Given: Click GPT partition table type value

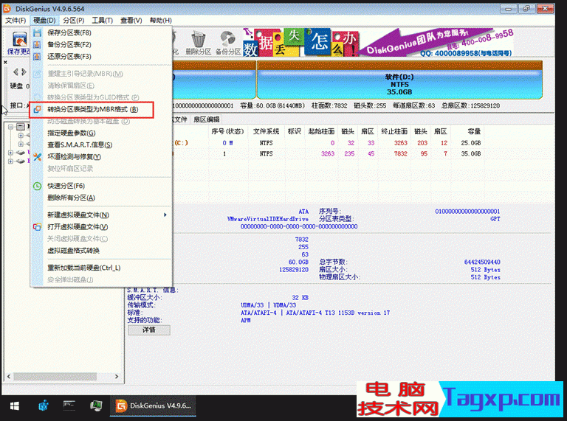Looking at the screenshot, I should 495,219.
